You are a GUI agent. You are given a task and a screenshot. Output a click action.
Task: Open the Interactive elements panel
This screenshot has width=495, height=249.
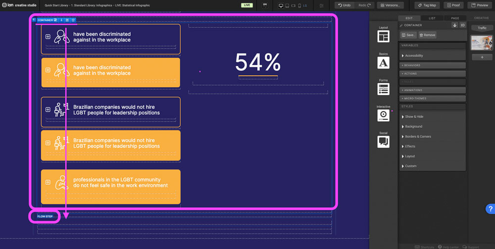[383, 115]
